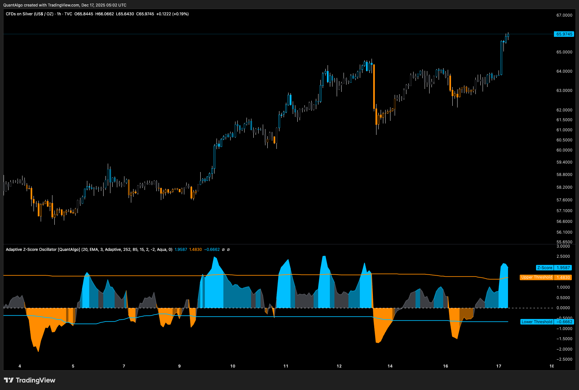This screenshot has width=579, height=390.
Task: Click the high value H66.0662
Action: pyautogui.click(x=105, y=14)
